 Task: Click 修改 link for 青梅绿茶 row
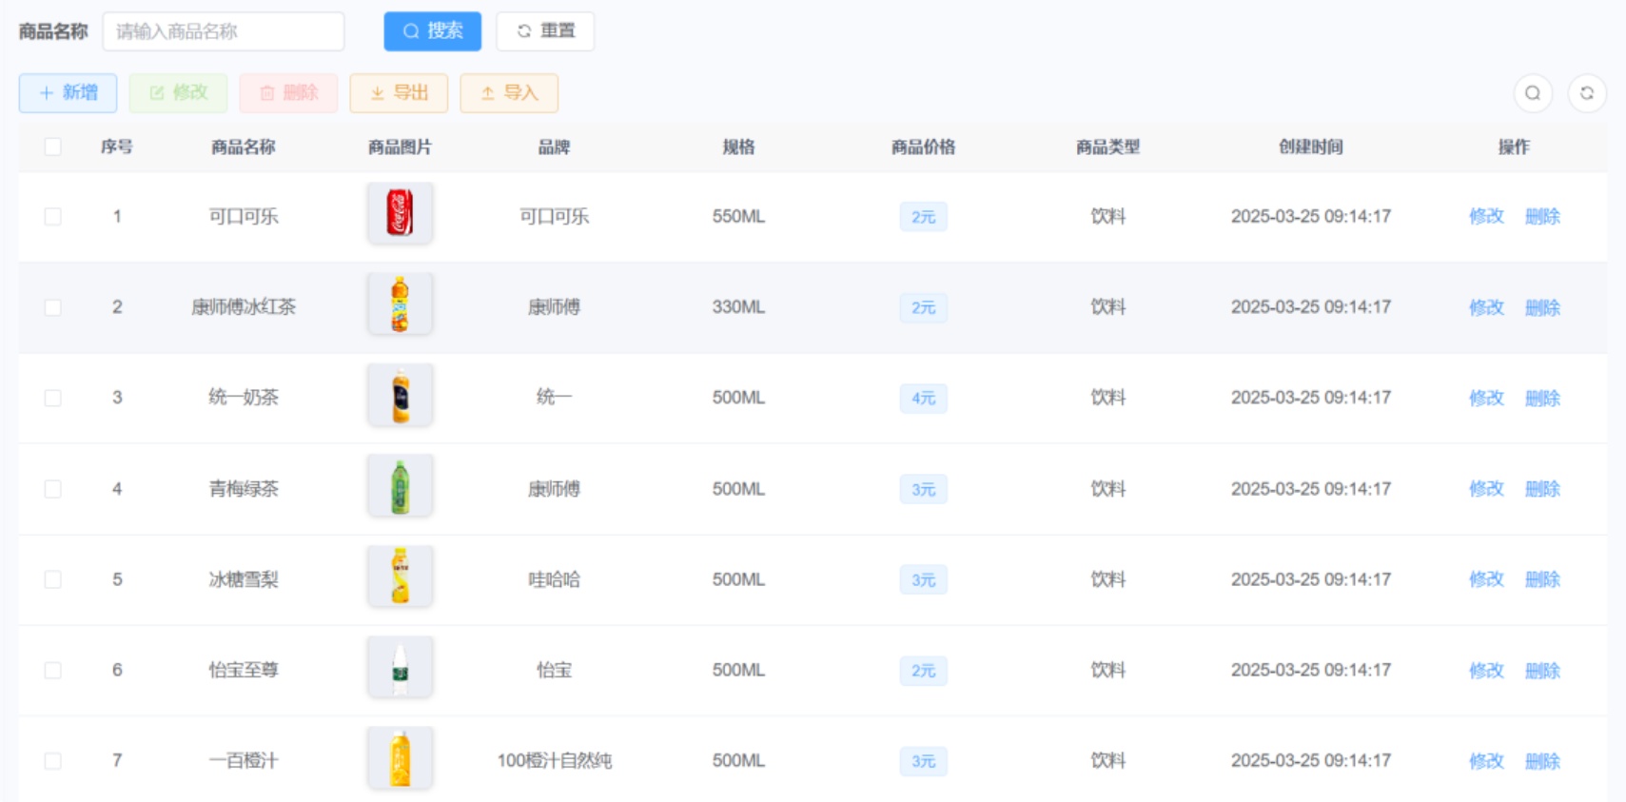click(1485, 489)
